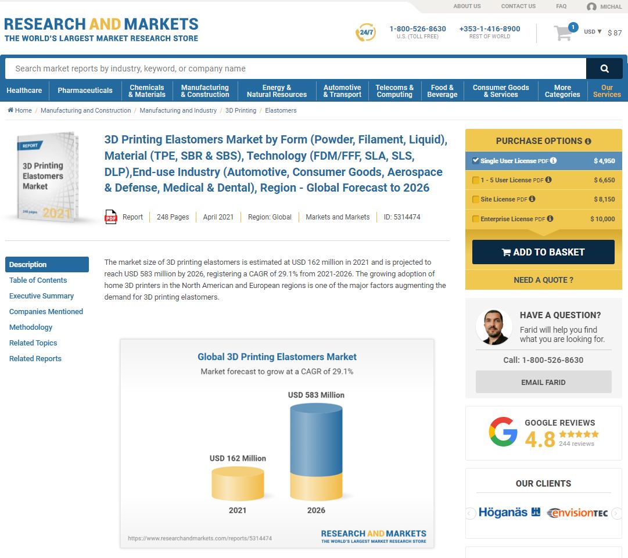
Task: Click the user profile avatar icon
Action: (x=591, y=7)
